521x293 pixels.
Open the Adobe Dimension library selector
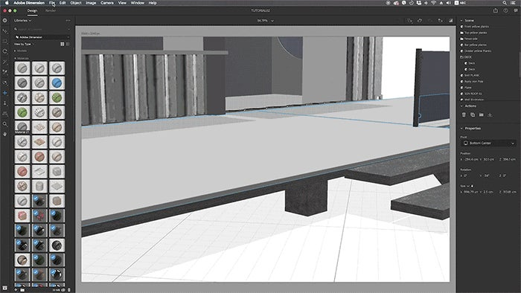click(42, 37)
